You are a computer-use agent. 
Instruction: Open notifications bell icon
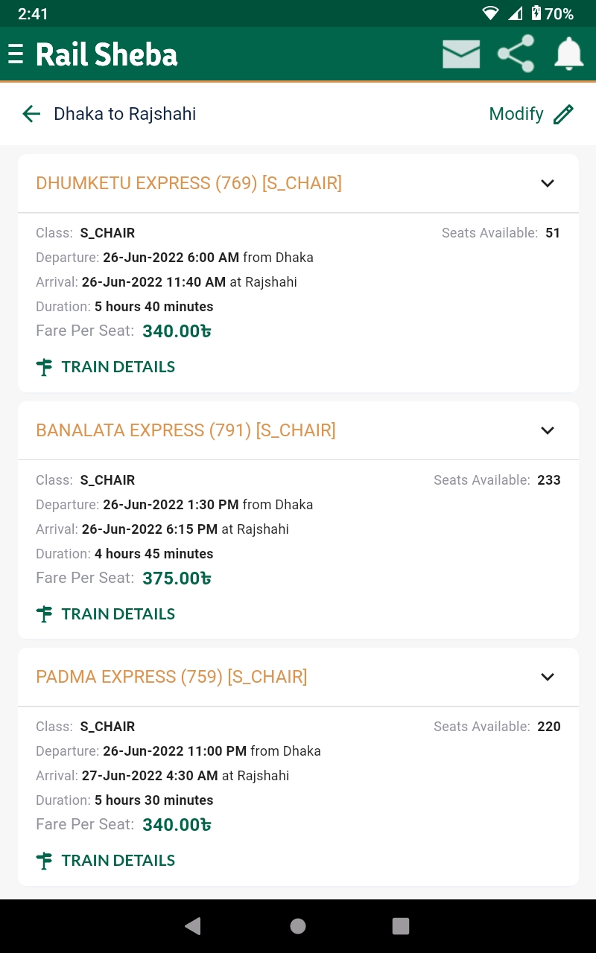tap(569, 54)
